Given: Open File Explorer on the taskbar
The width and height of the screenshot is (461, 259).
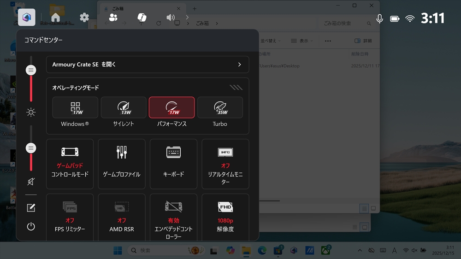Looking at the screenshot, I should point(246,251).
